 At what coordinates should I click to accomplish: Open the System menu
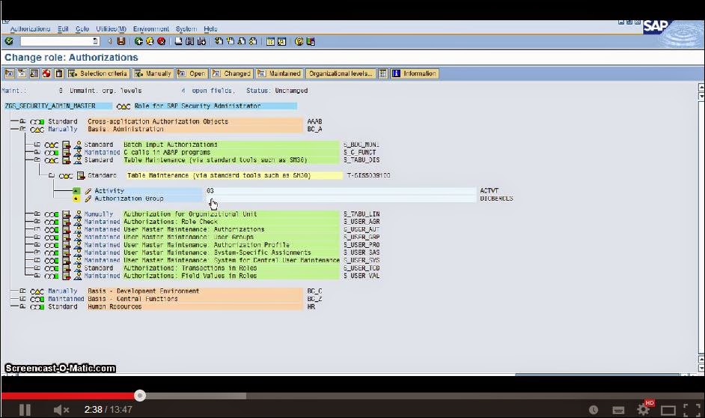(186, 28)
